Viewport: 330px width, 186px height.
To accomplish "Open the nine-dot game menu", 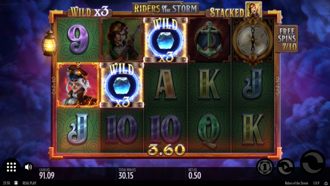I will pos(11,167).
